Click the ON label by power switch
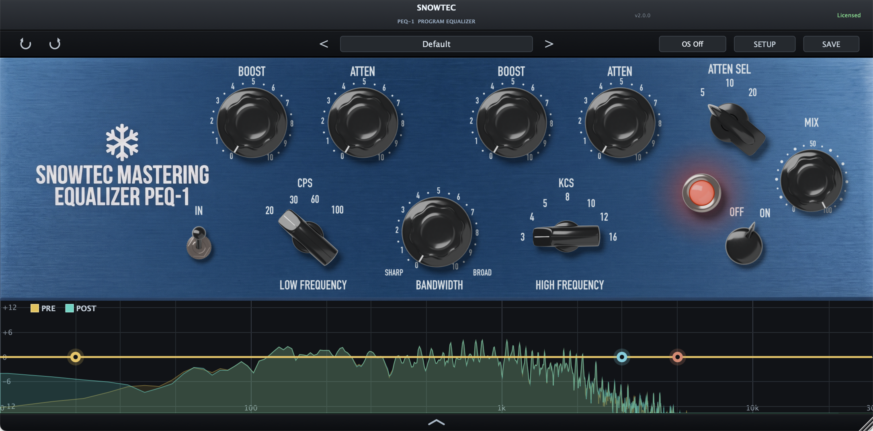Image resolution: width=873 pixels, height=431 pixels. click(765, 213)
